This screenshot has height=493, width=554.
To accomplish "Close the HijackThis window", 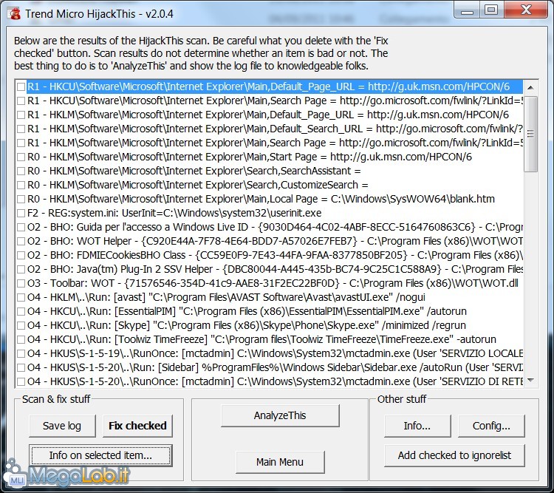I will click(x=526, y=10).
